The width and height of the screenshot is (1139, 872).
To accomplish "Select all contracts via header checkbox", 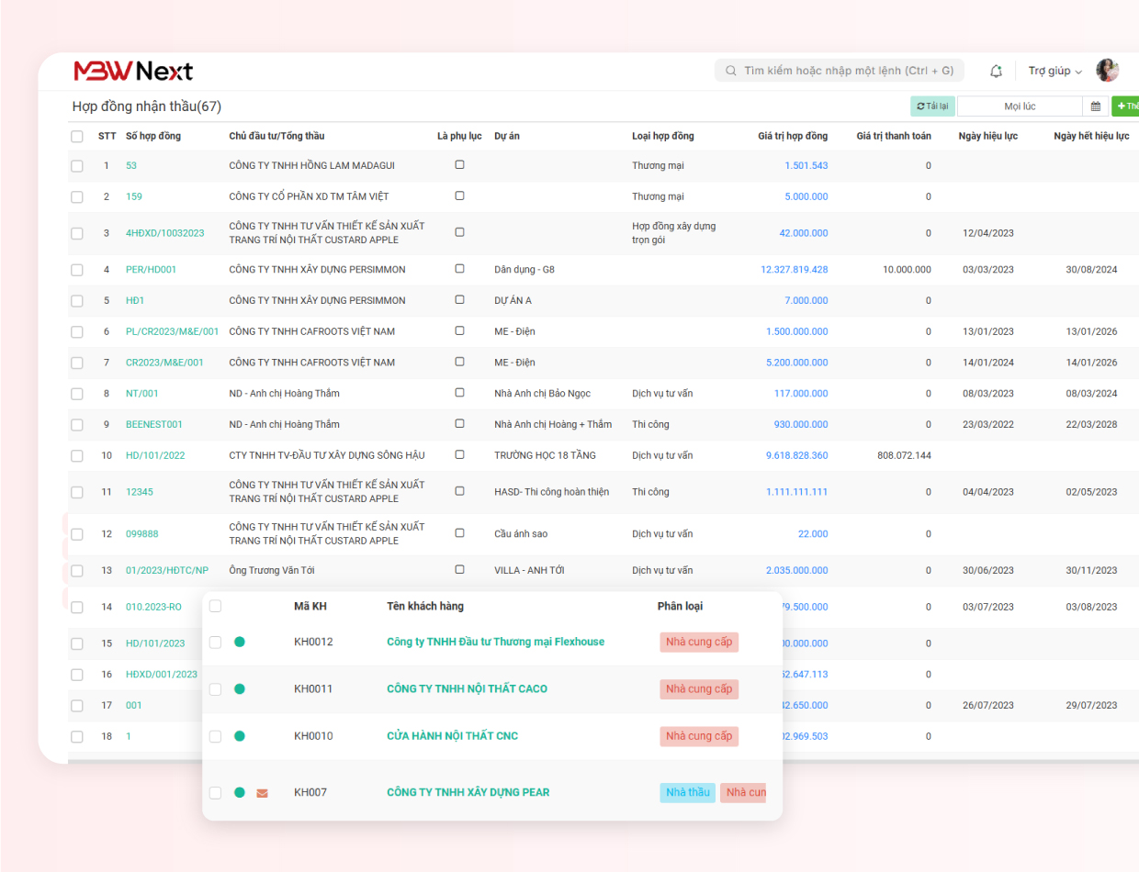I will click(x=77, y=137).
